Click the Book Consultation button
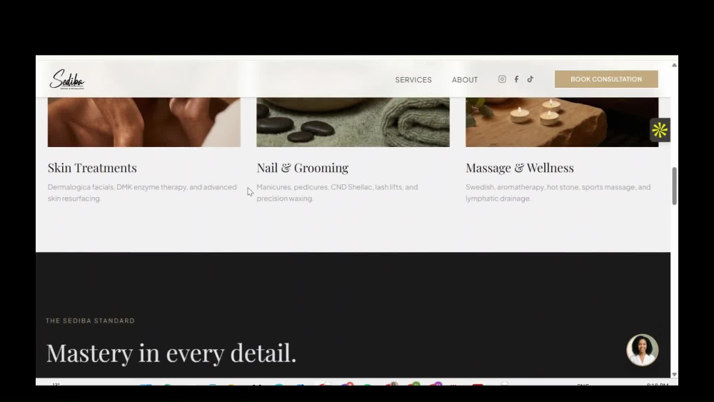714x402 pixels. [x=606, y=79]
